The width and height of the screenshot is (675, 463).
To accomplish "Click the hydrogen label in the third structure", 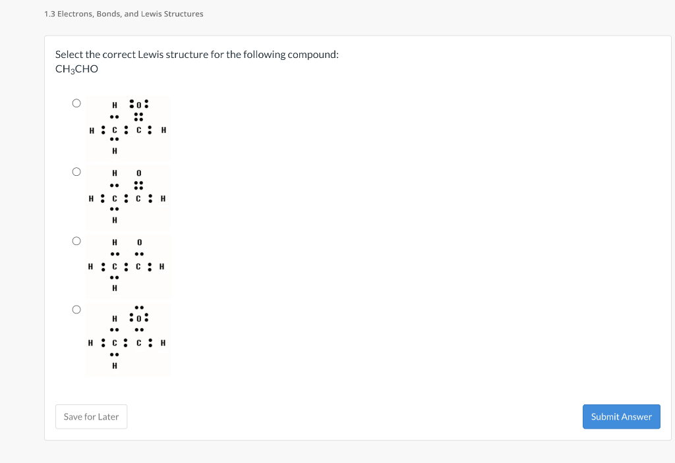I will point(114,242).
